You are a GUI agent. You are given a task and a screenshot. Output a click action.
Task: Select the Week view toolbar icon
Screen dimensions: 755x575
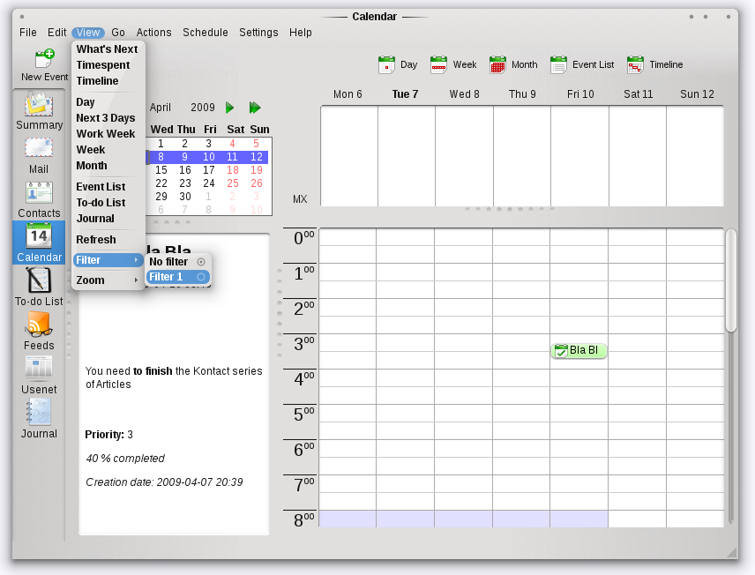452,64
